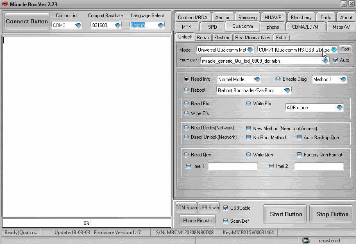Toggle the Auto checkbox next to FireHose
The image size is (356, 244).
[x=336, y=60]
